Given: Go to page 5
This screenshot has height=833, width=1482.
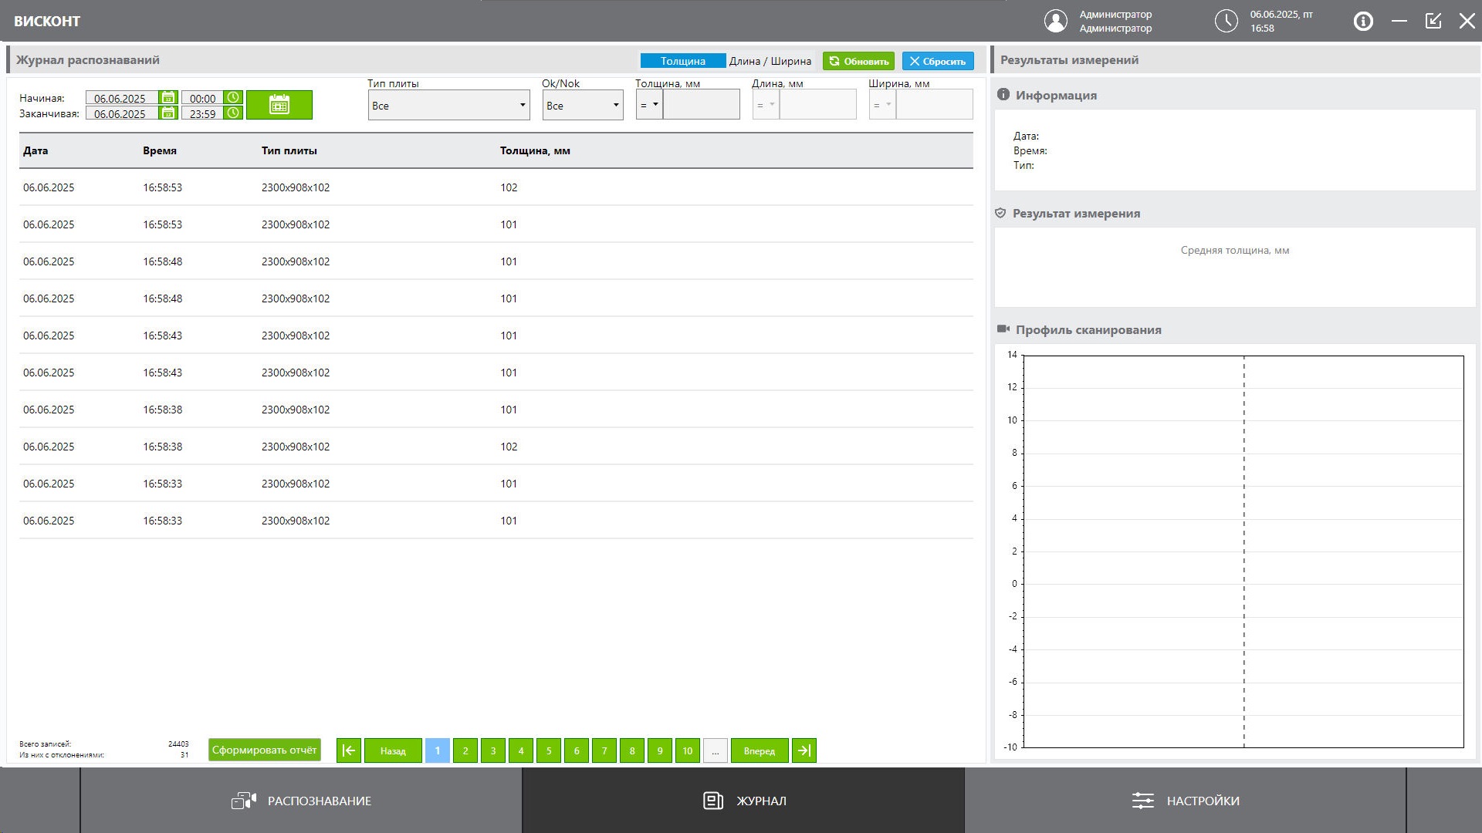Looking at the screenshot, I should [x=549, y=750].
